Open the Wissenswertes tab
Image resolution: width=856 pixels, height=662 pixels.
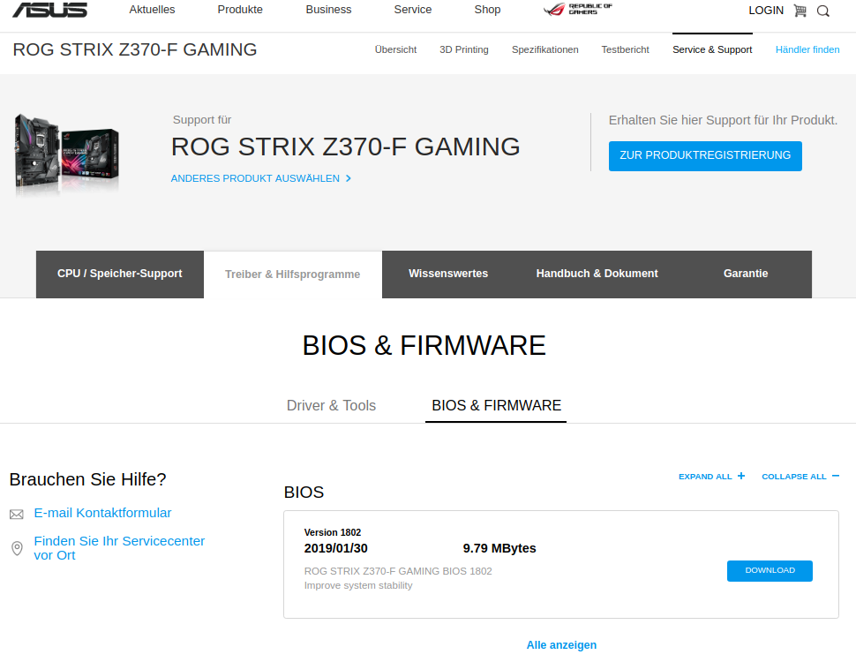(448, 274)
